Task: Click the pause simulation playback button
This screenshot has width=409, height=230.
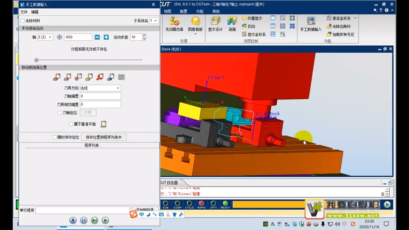Action: pos(84,220)
